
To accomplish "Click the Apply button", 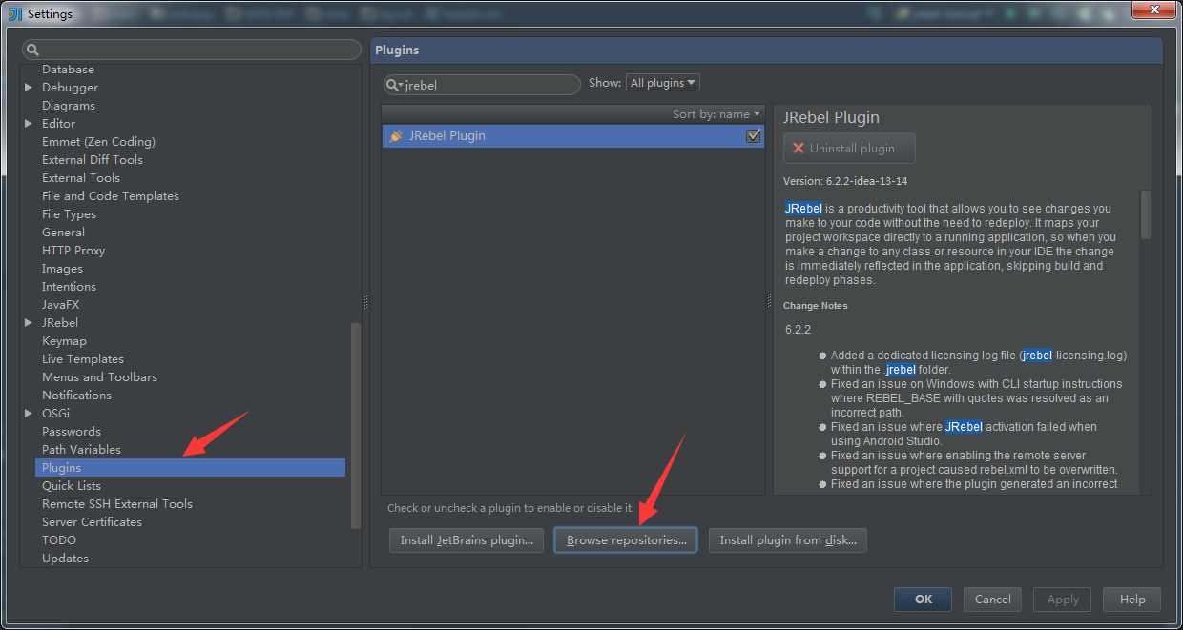I will 1063,600.
